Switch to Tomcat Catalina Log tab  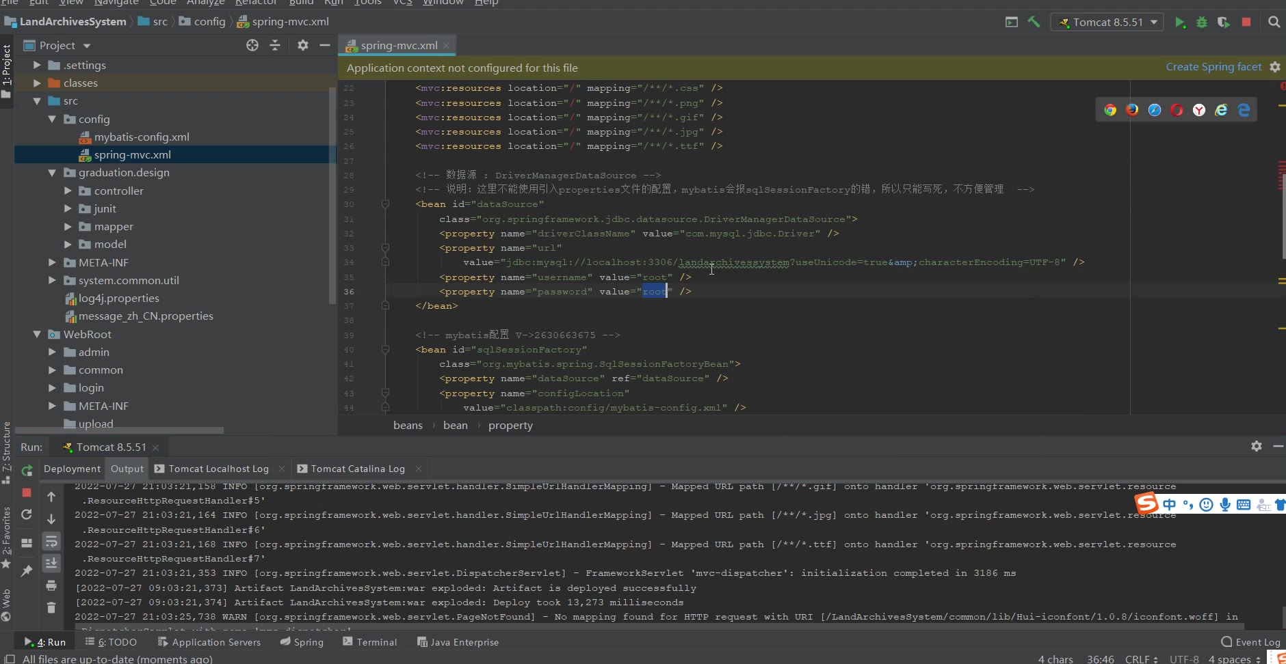(x=357, y=469)
